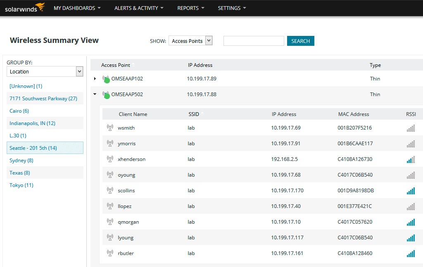Screen dimensions: 423x267
Task: Click the IP address 10.199.17.88
Action: pos(202,95)
